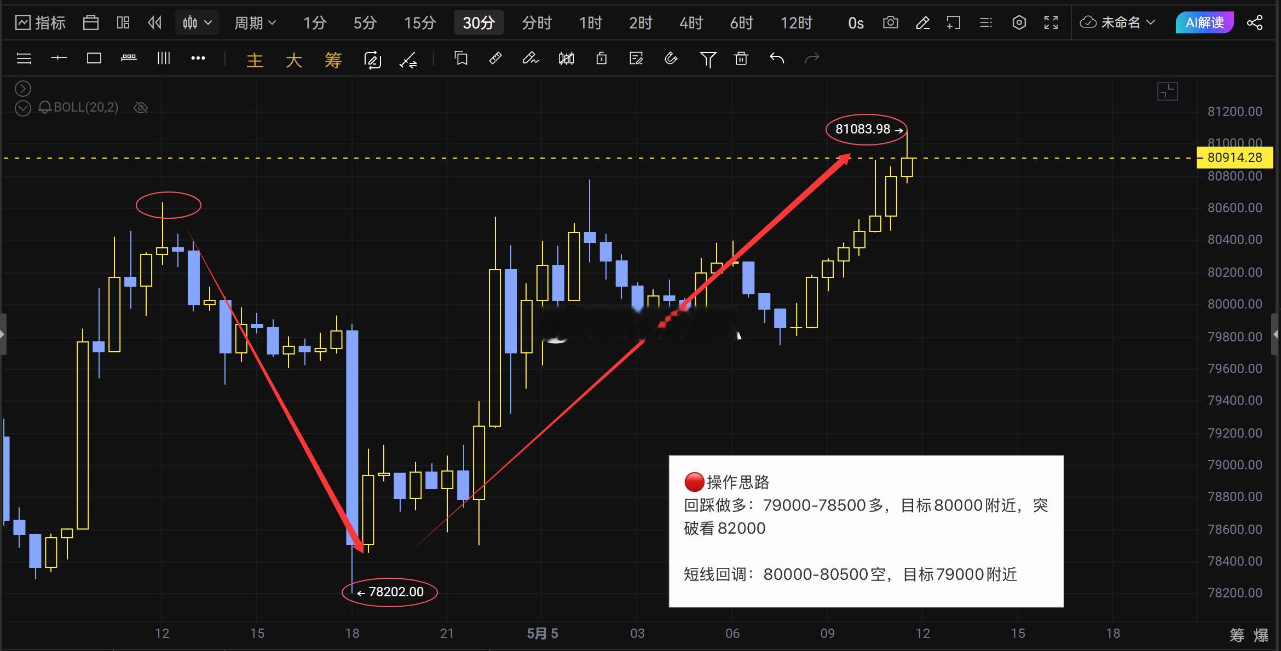Click the yellow 80914.28 price label
Image resolution: width=1281 pixels, height=651 pixels.
coord(1234,158)
